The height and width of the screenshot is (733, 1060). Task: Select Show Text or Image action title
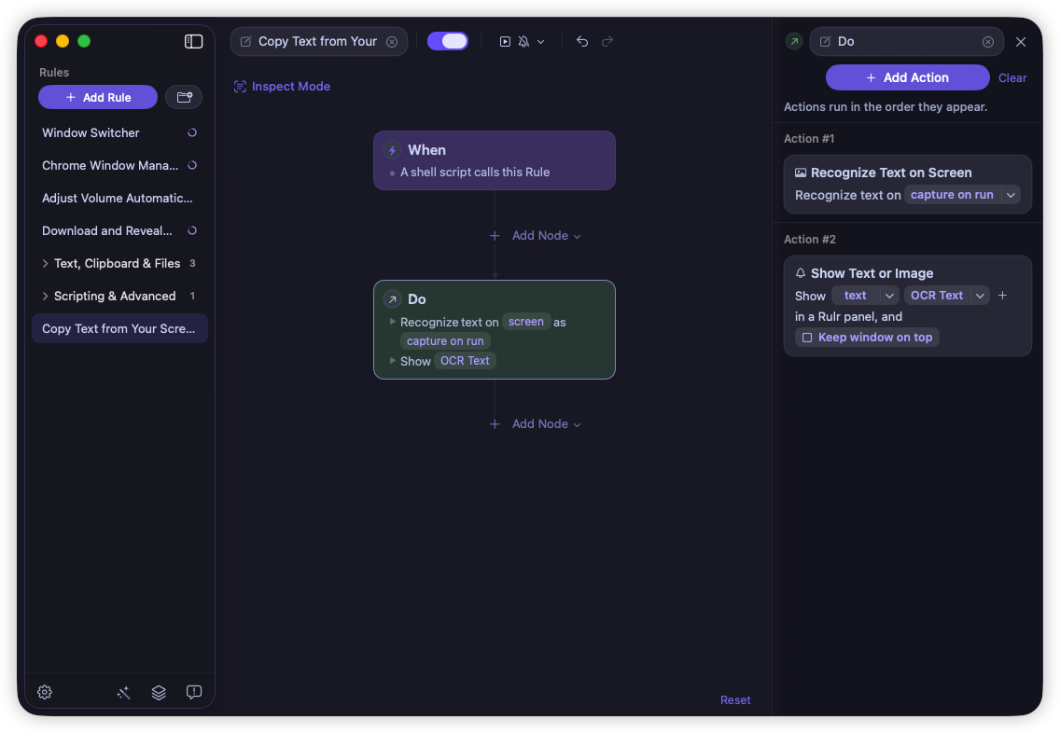pyautogui.click(x=872, y=273)
